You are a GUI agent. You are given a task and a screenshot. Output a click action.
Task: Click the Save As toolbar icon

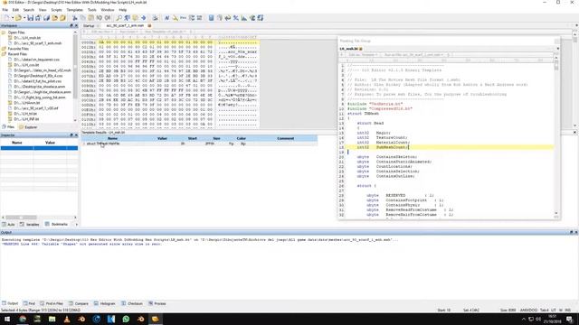(x=38, y=18)
